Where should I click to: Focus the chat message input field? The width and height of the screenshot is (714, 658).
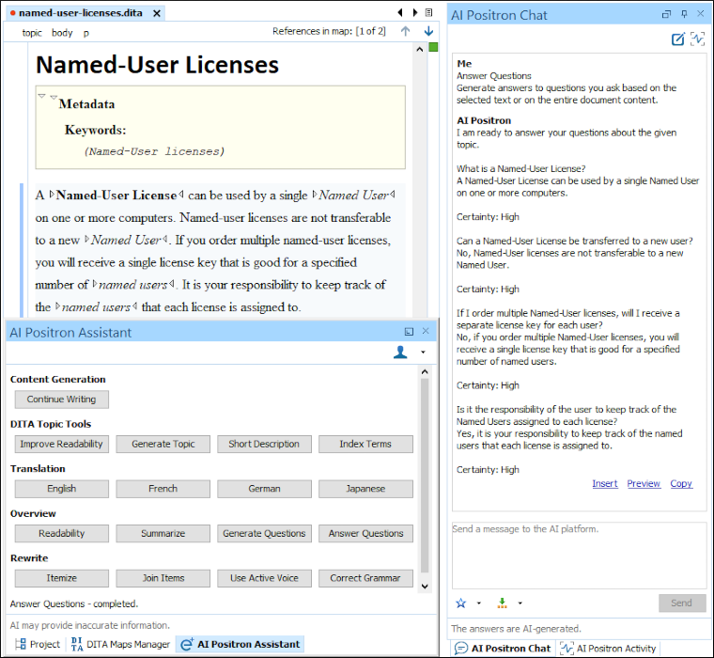pyautogui.click(x=579, y=555)
